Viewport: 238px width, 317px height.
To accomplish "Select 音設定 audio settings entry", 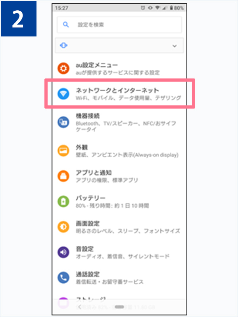I will [119, 252].
